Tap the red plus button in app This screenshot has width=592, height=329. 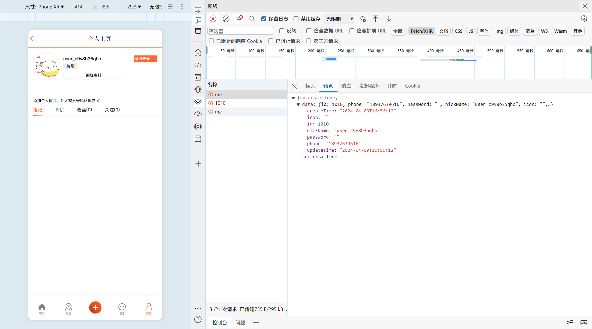(95, 307)
